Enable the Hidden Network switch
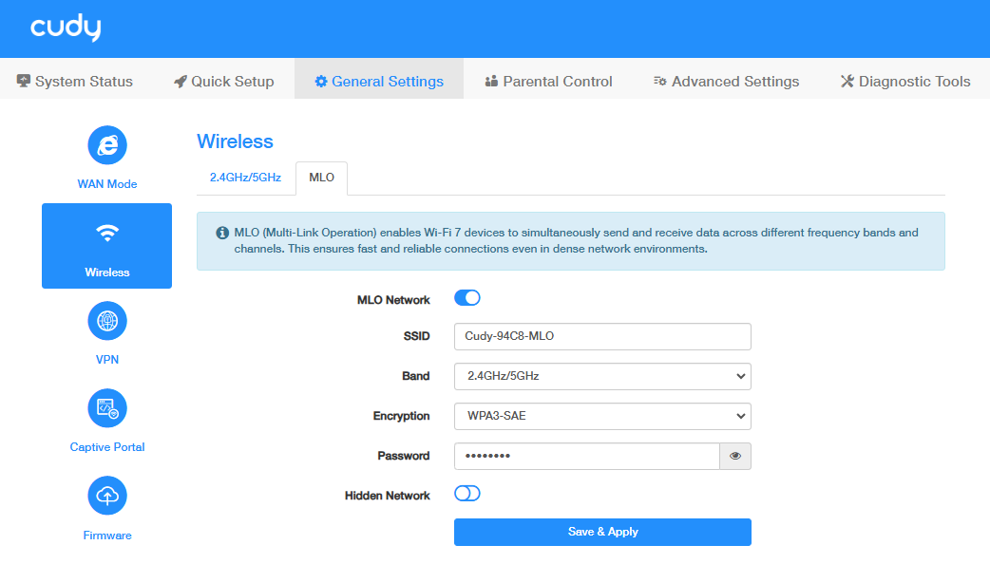 [467, 494]
